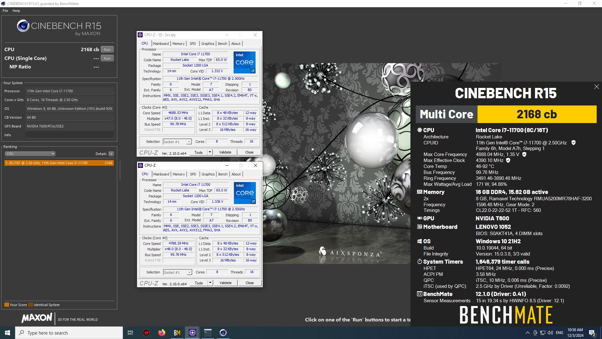Click the Motherboard icon in BenchMate panel
Image resolution: width=602 pixels, height=339 pixels.
click(x=420, y=227)
